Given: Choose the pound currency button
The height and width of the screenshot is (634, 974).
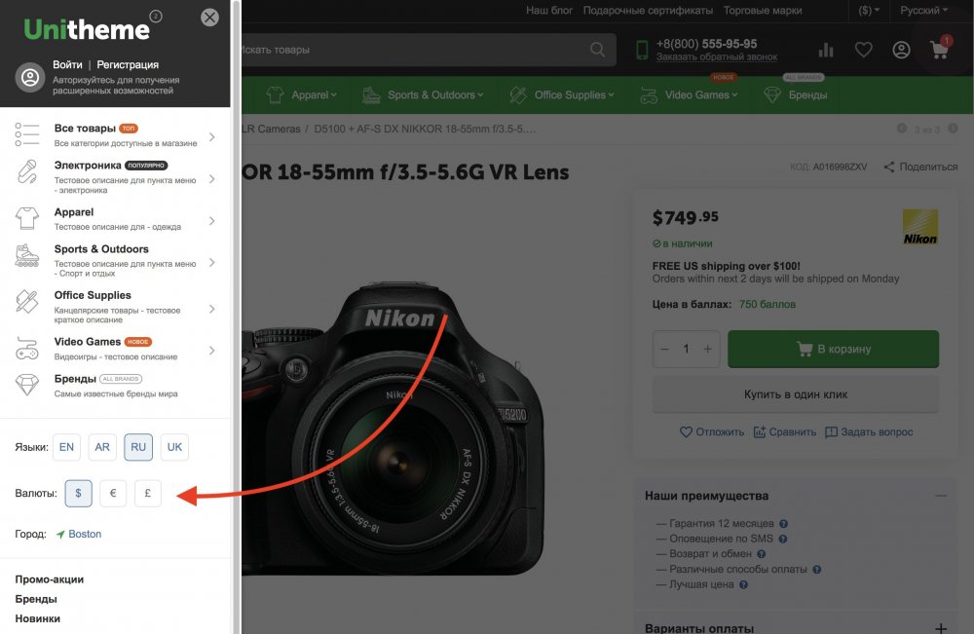Looking at the screenshot, I should click(147, 494).
